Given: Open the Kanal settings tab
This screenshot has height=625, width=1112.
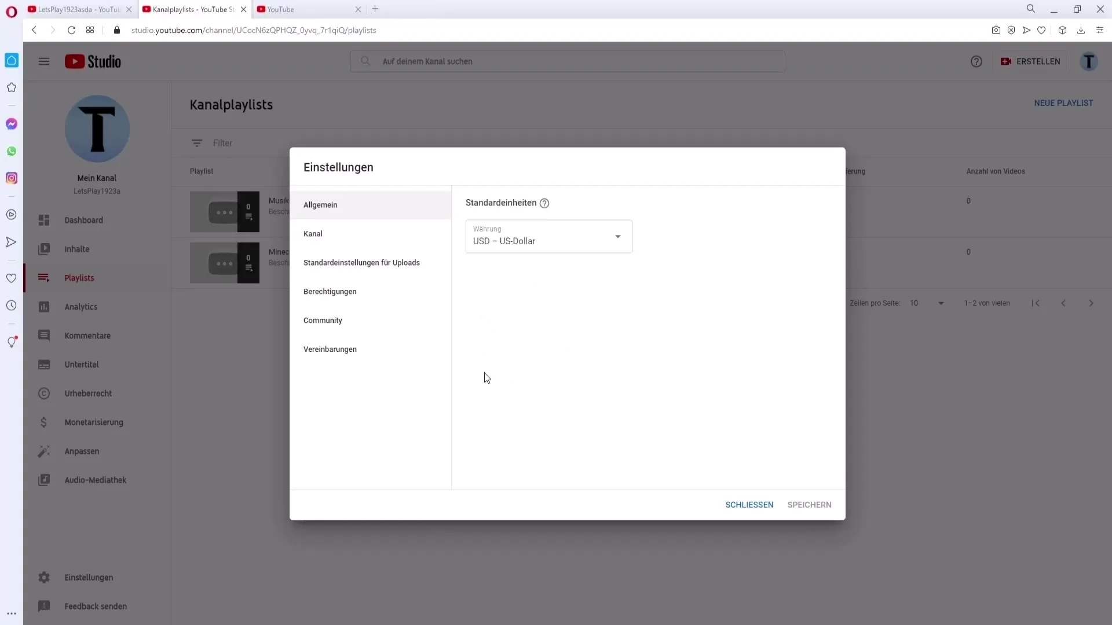Looking at the screenshot, I should (x=313, y=234).
